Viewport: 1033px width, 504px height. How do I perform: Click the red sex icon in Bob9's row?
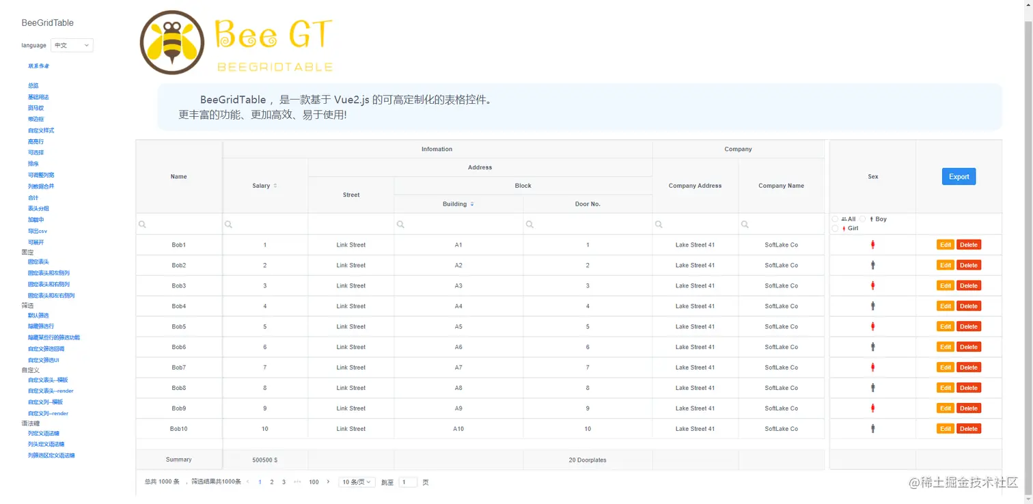click(x=872, y=408)
